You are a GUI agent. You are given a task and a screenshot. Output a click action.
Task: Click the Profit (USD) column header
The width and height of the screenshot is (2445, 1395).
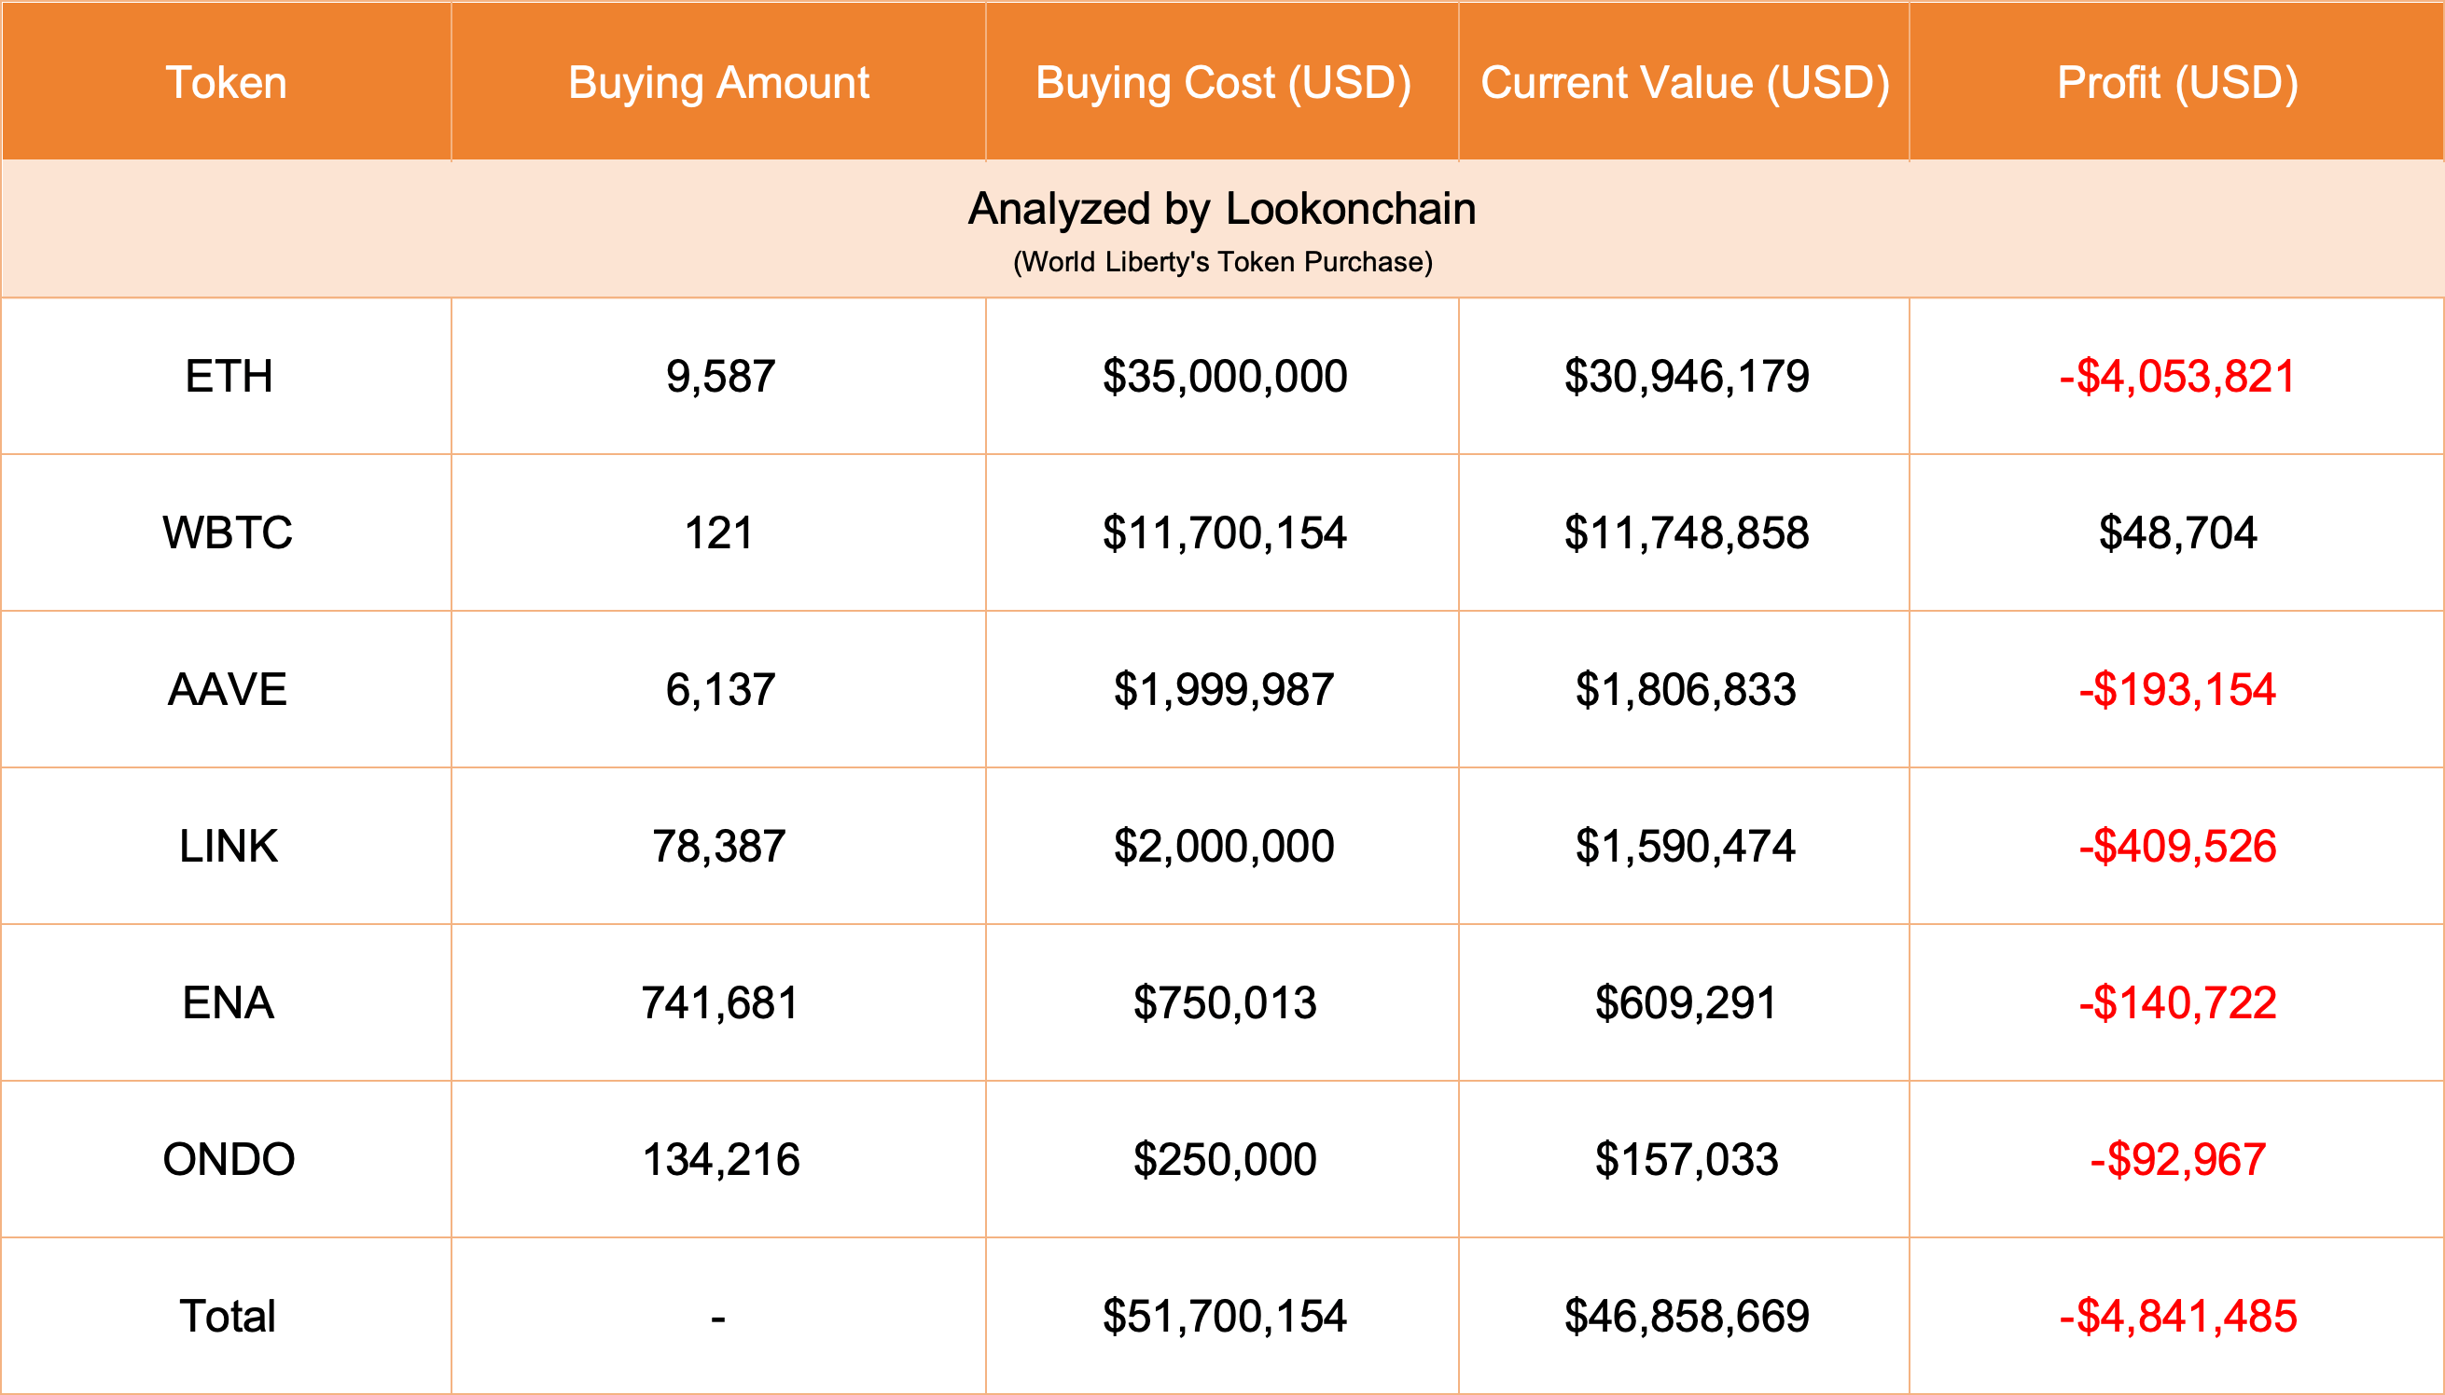[x=2176, y=82]
